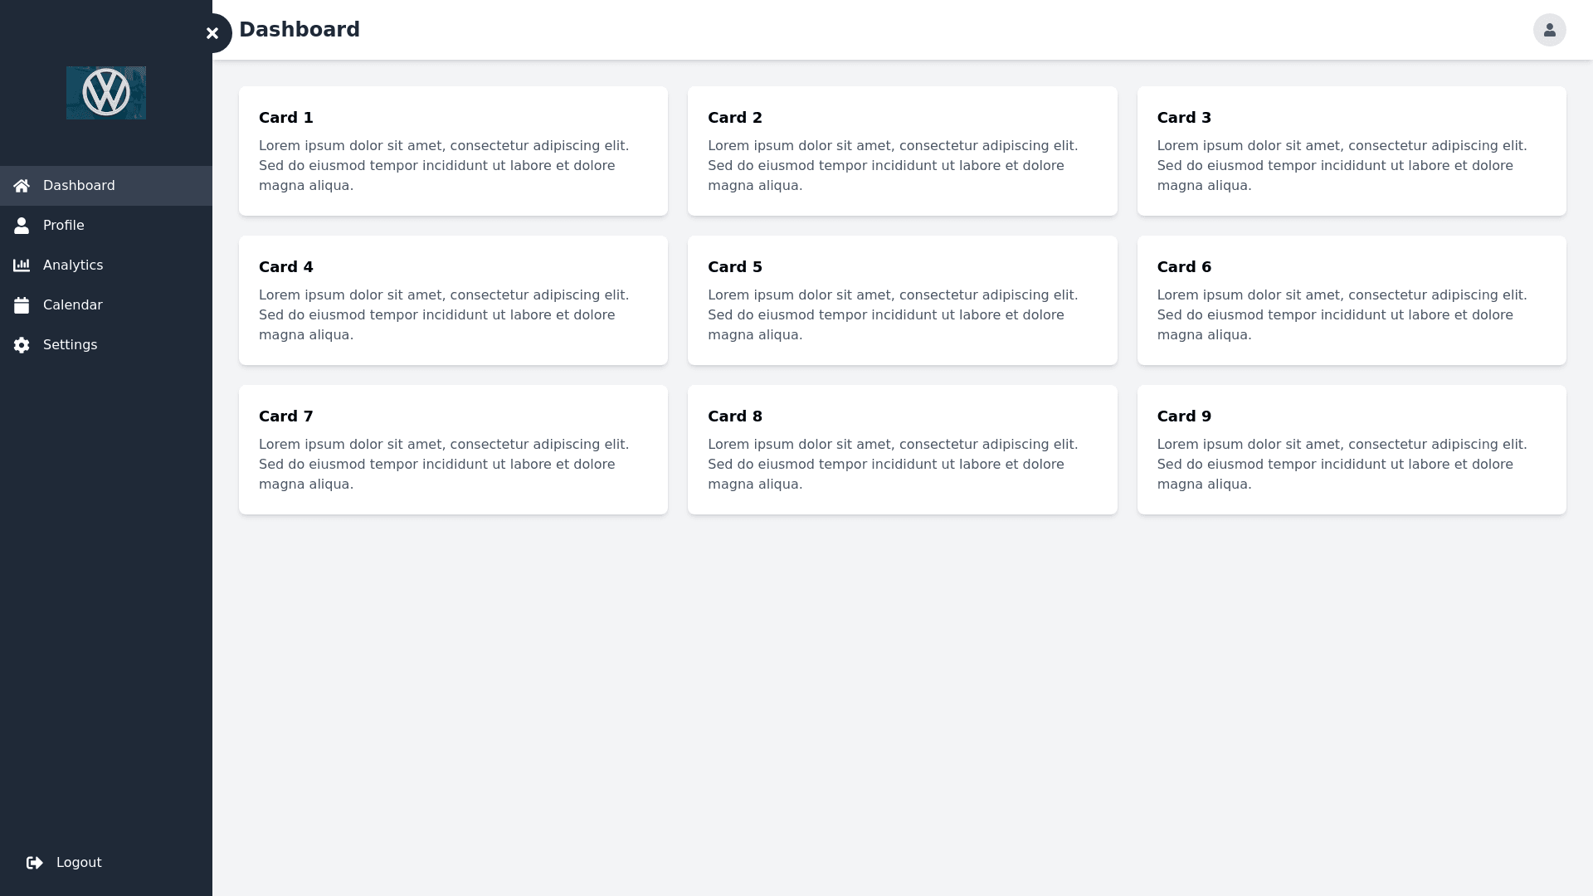Click the Dashboard home icon
This screenshot has height=896, width=1593.
[x=22, y=186]
